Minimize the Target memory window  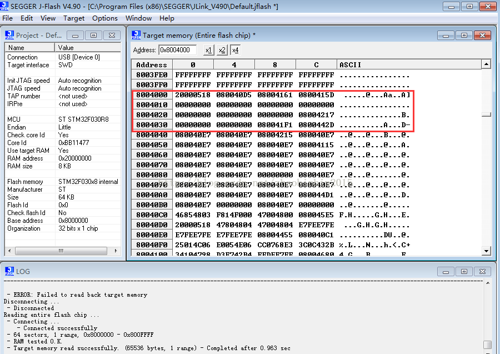[x=446, y=36]
